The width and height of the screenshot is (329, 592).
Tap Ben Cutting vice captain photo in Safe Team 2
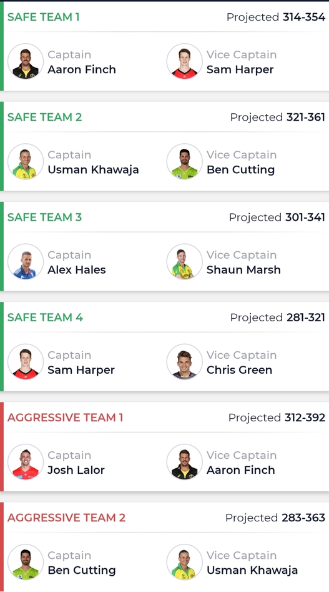click(185, 161)
